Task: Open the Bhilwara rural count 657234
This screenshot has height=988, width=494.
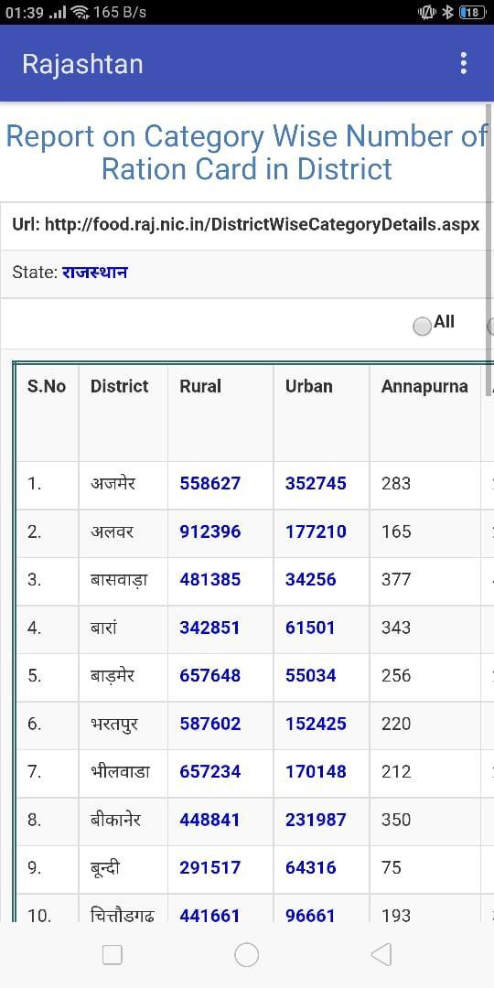Action: [209, 770]
